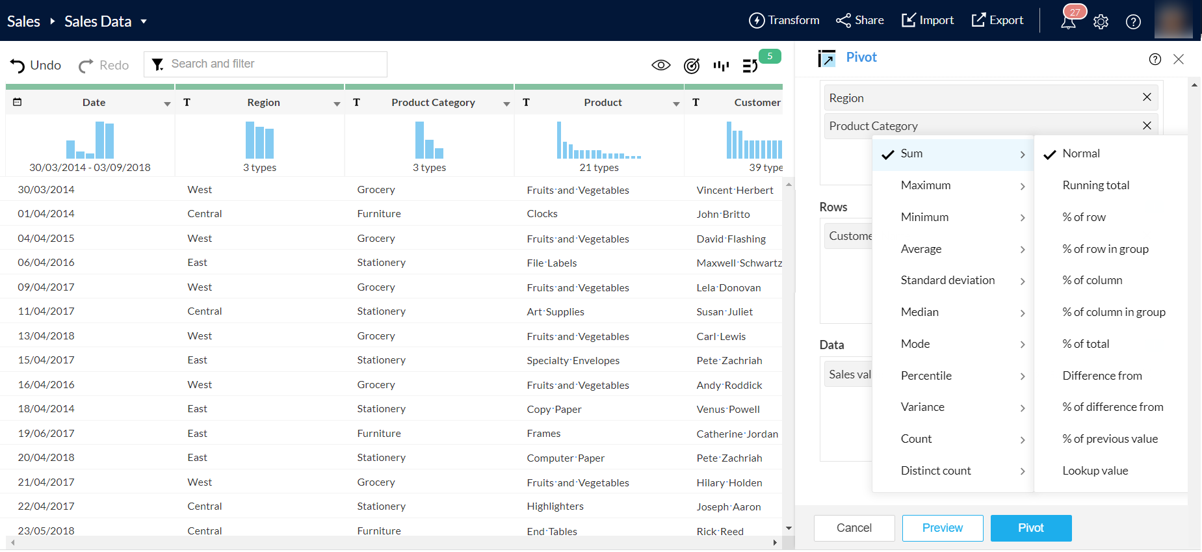Choose Standard deviation aggregation
Screen dimensions: 1202x552
[x=953, y=281]
